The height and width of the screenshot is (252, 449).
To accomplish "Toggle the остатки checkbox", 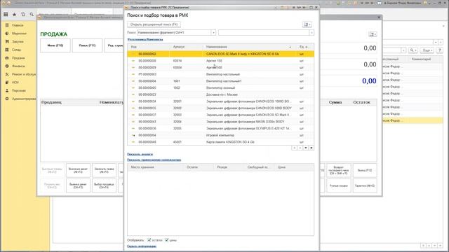I will pos(149,240).
